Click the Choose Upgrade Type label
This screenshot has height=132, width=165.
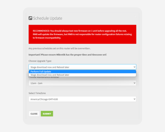pyautogui.click(x=40, y=61)
